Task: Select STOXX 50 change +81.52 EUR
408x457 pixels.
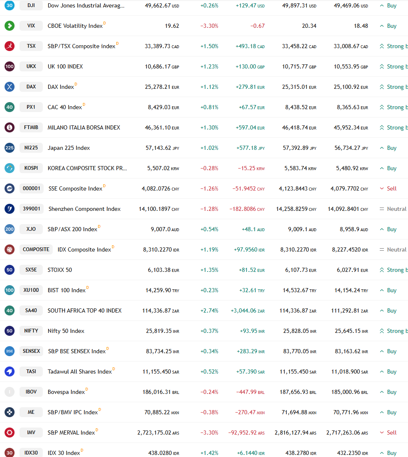Action: [x=252, y=270]
